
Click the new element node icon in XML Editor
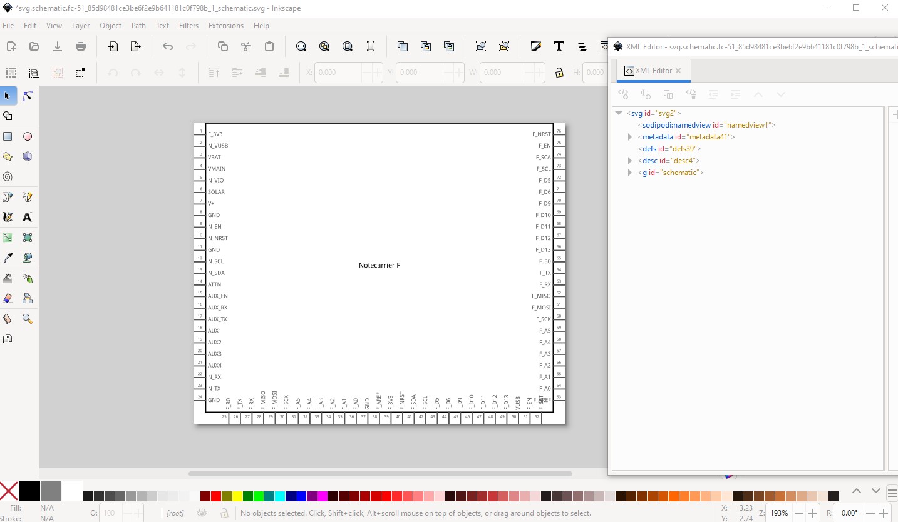click(623, 94)
